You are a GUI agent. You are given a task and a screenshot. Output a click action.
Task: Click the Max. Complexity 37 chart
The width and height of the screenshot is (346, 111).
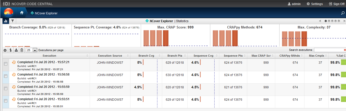pyautogui.click(x=313, y=35)
